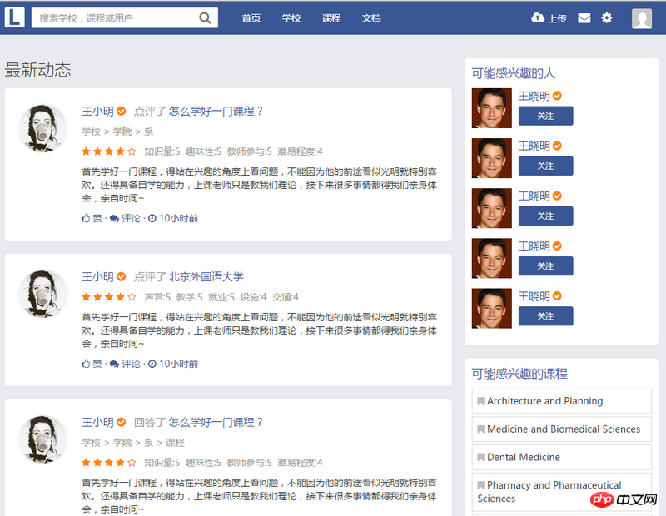Click verified badge of fifth suggested 王晓明
Image resolution: width=666 pixels, height=516 pixels.
557,296
